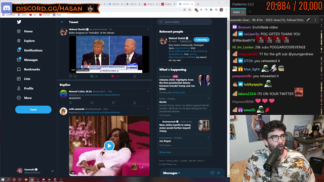
Task: Open Bookmarks in Twitter sidebar
Action: click(28, 69)
